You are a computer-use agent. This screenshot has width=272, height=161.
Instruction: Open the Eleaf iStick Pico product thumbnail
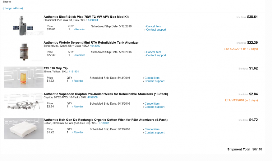24,25
